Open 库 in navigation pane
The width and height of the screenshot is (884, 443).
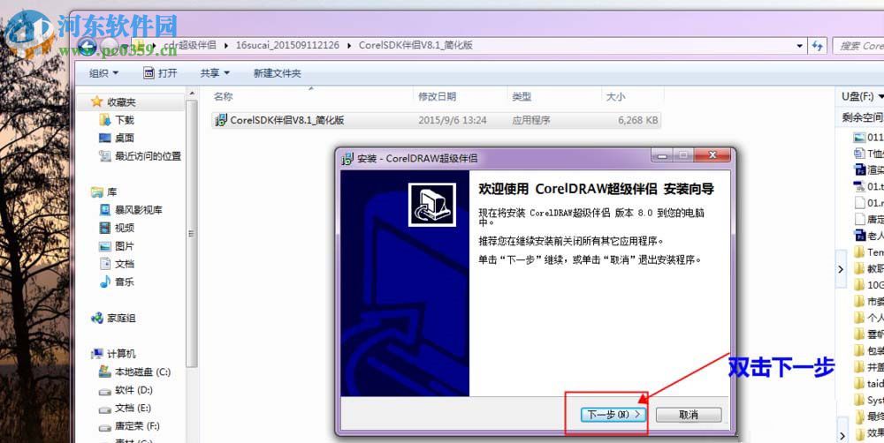pyautogui.click(x=111, y=192)
